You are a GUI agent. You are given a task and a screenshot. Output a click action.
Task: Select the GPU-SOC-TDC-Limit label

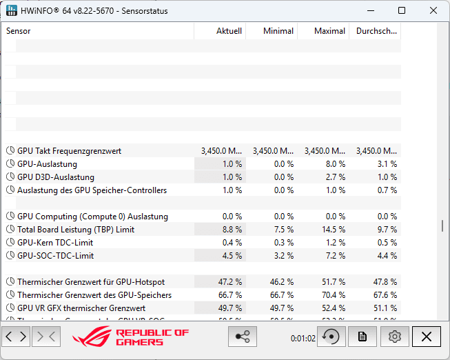coord(55,256)
